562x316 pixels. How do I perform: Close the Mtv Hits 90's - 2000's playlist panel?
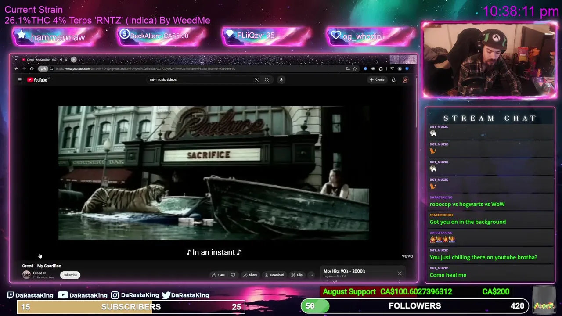click(x=400, y=273)
